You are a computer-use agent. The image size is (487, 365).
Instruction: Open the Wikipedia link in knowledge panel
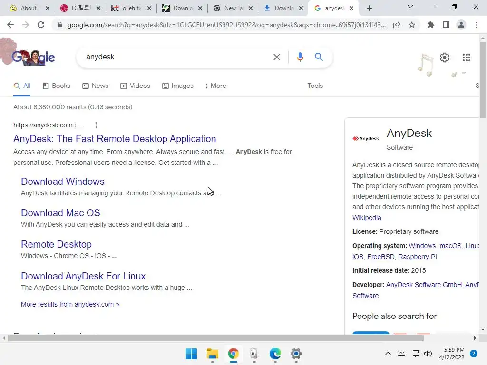367,218
